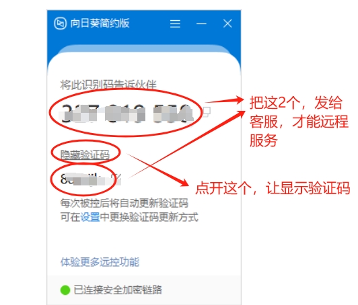Copy the identification code with the copy icon
Image resolution: width=358 pixels, height=305 pixels.
[x=207, y=112]
